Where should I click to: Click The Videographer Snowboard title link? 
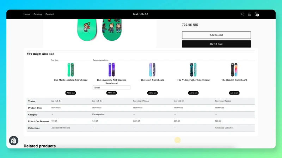click(193, 80)
